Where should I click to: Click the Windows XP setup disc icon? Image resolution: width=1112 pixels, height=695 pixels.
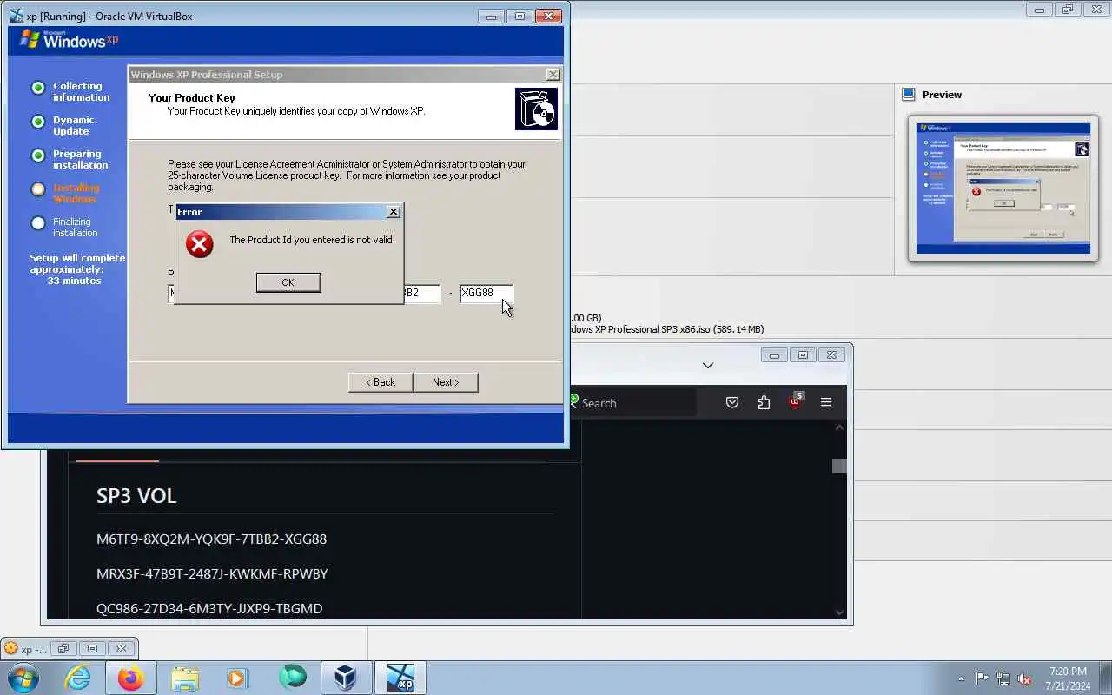tap(536, 109)
